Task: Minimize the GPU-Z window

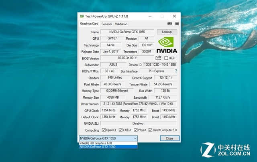Action: pyautogui.click(x=150, y=16)
